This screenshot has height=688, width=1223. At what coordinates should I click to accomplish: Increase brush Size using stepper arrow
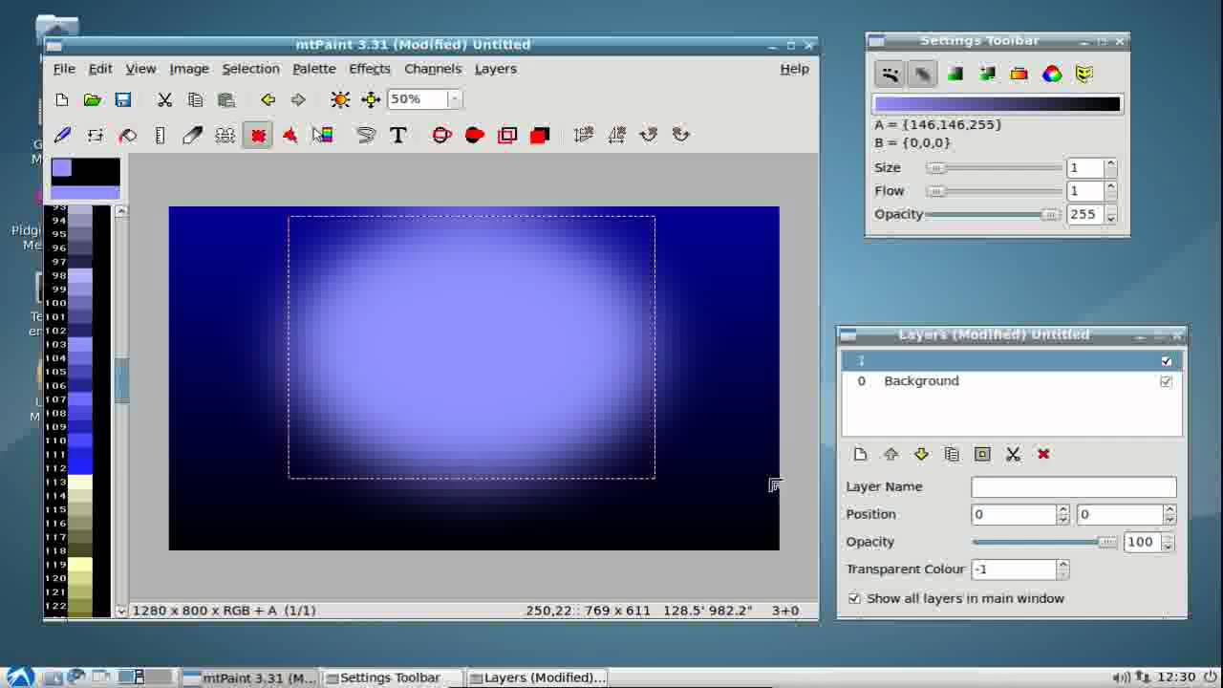pos(1110,163)
